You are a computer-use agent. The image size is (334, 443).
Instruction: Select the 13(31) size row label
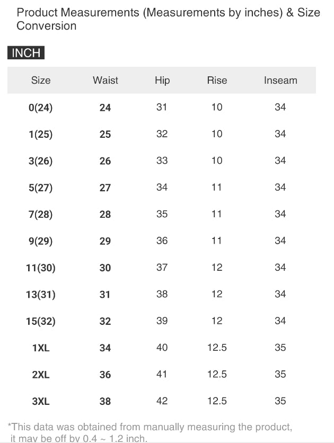[x=41, y=295]
